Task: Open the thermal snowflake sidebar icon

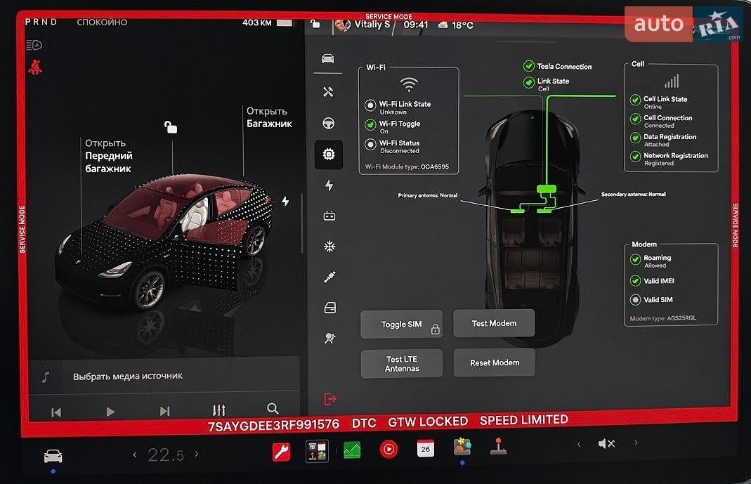Action: click(x=329, y=247)
